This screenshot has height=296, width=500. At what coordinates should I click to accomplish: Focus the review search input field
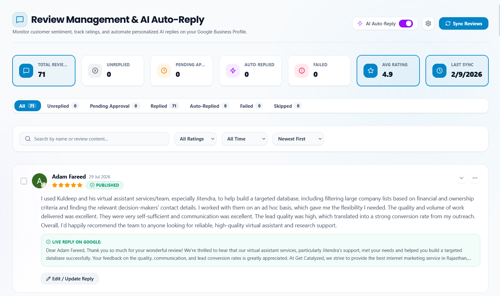pos(94,139)
